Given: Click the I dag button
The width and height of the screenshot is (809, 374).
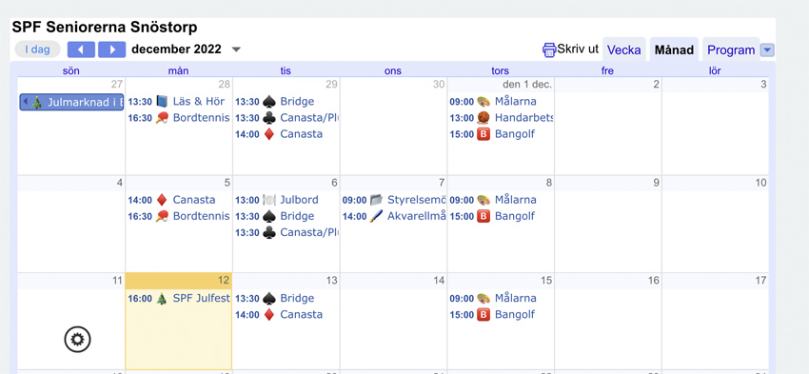Looking at the screenshot, I should [x=38, y=49].
